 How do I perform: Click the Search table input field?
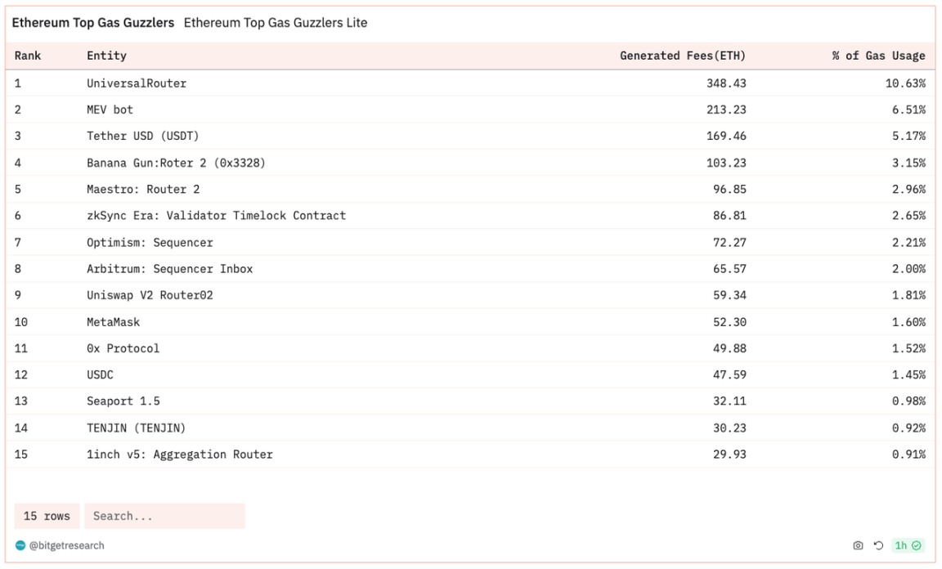pyautogui.click(x=164, y=516)
